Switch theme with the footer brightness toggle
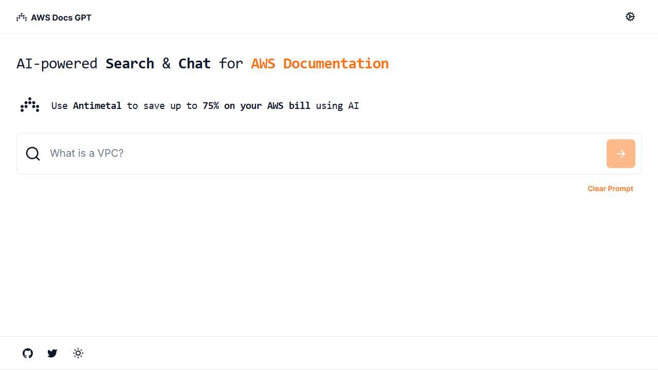Viewport: 658px width, 370px height. [78, 353]
